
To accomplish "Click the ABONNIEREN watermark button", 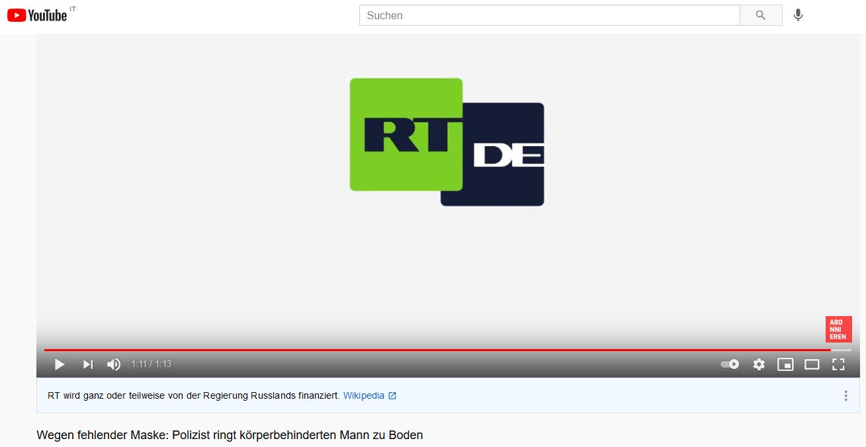I will (x=838, y=329).
